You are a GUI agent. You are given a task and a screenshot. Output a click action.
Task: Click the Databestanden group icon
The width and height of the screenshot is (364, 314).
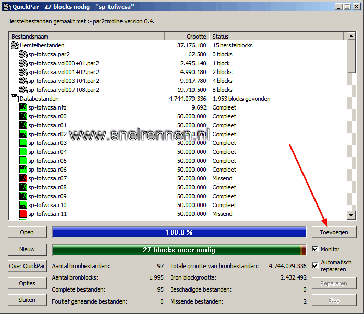[x=15, y=99]
